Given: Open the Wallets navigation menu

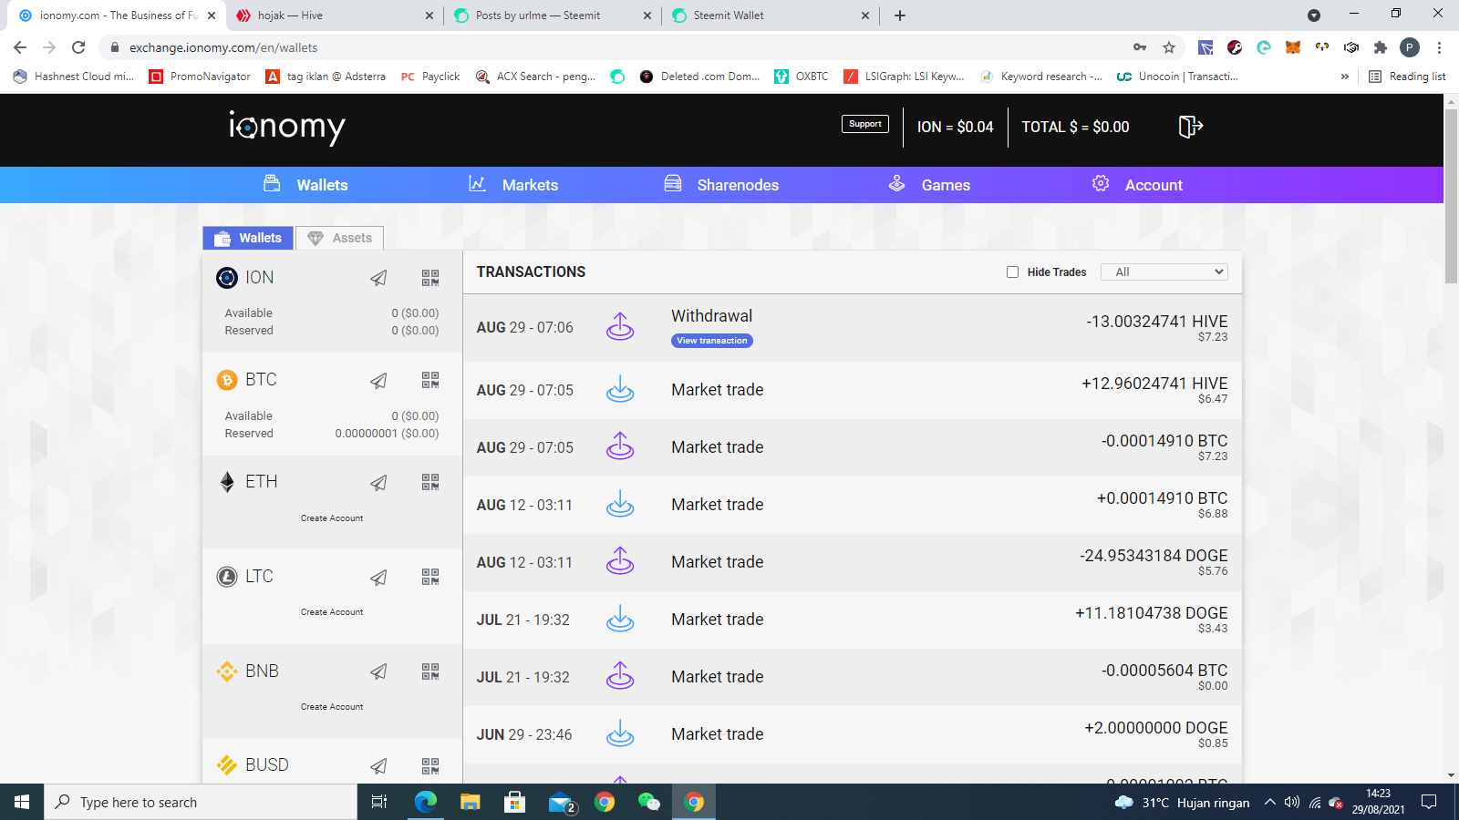Looking at the screenshot, I should pos(305,185).
